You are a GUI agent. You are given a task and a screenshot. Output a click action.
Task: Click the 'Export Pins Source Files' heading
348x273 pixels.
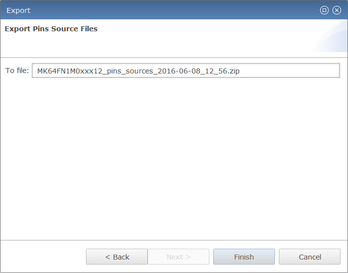(51, 29)
